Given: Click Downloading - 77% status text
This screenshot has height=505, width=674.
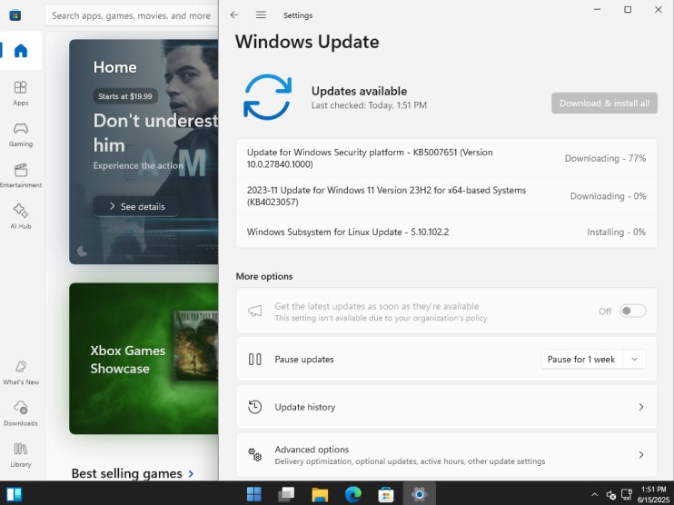Looking at the screenshot, I should tap(605, 158).
